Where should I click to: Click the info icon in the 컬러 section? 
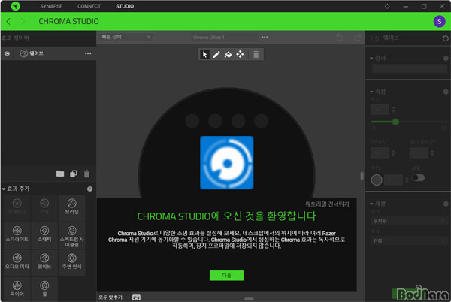pyautogui.click(x=446, y=59)
